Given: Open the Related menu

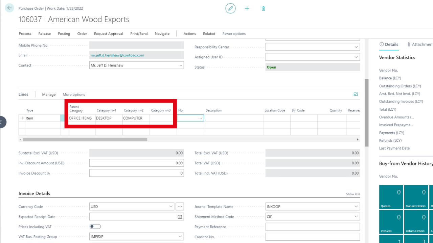Looking at the screenshot, I should (x=209, y=34).
